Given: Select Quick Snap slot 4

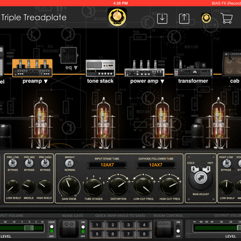Looking at the screenshot, I should (x=144, y=225).
